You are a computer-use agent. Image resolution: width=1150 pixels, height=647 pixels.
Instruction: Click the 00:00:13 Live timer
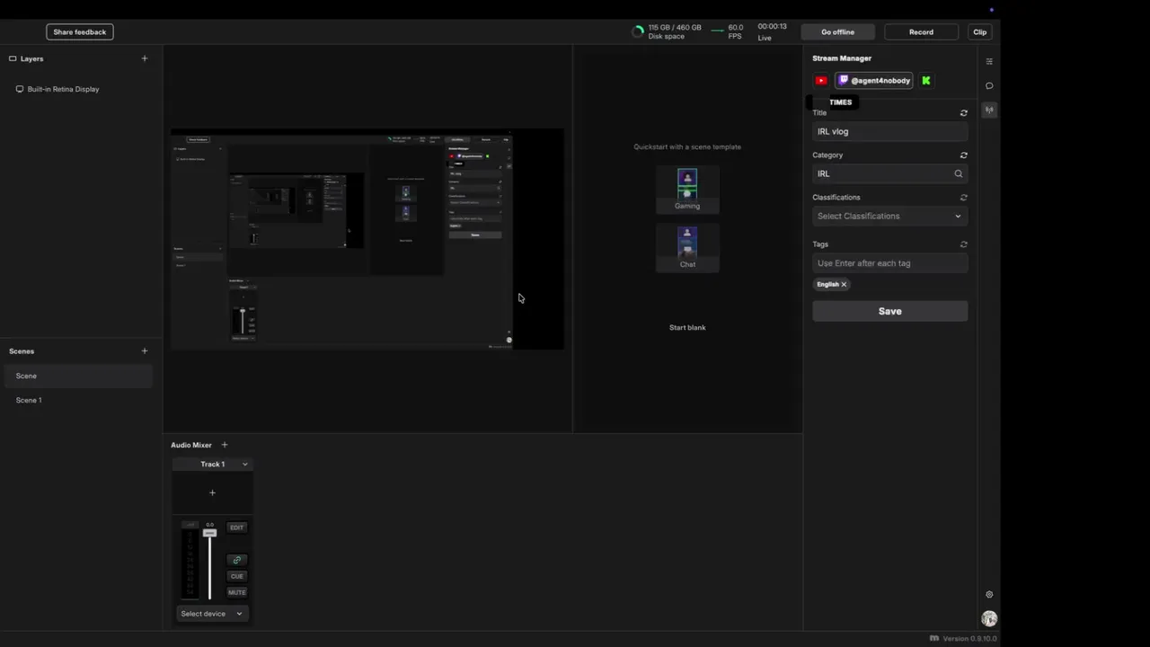(x=772, y=32)
